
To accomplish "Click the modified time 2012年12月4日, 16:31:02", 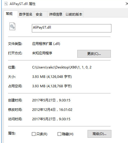I will [52, 110].
